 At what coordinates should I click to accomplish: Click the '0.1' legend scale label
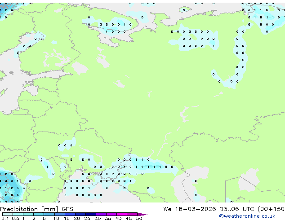[x=5, y=218]
